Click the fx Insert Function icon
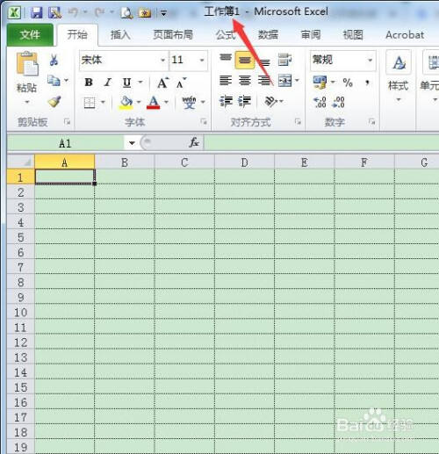 coord(194,143)
